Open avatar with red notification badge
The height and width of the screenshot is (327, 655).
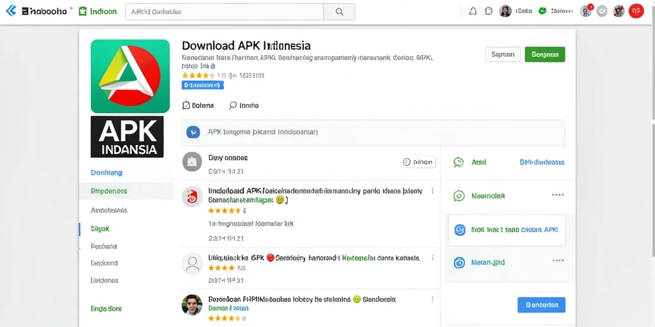(587, 11)
